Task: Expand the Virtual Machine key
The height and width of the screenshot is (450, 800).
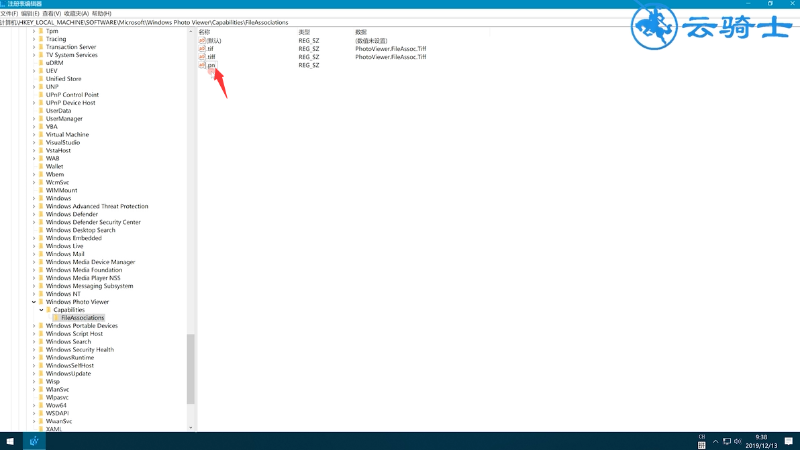Action: (34, 135)
